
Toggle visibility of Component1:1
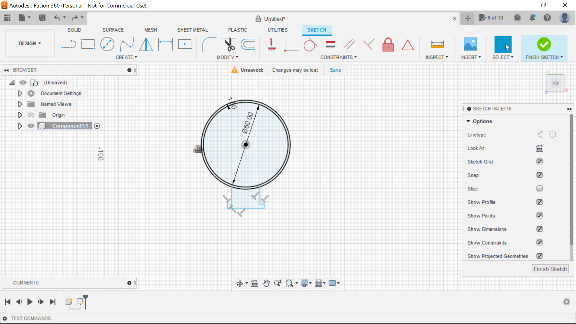point(31,126)
